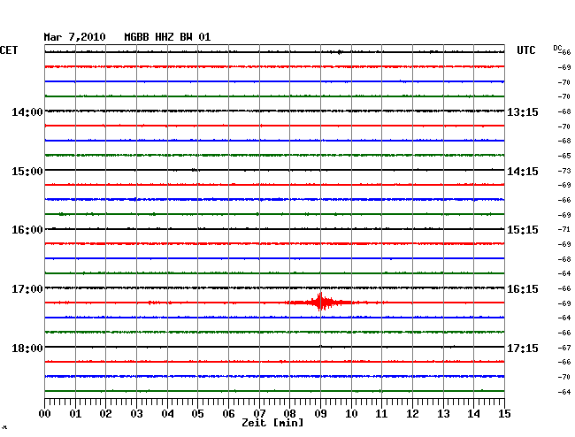575x437 pixels.
Task: Click the 13:15 UTC time label
Action: (523, 111)
